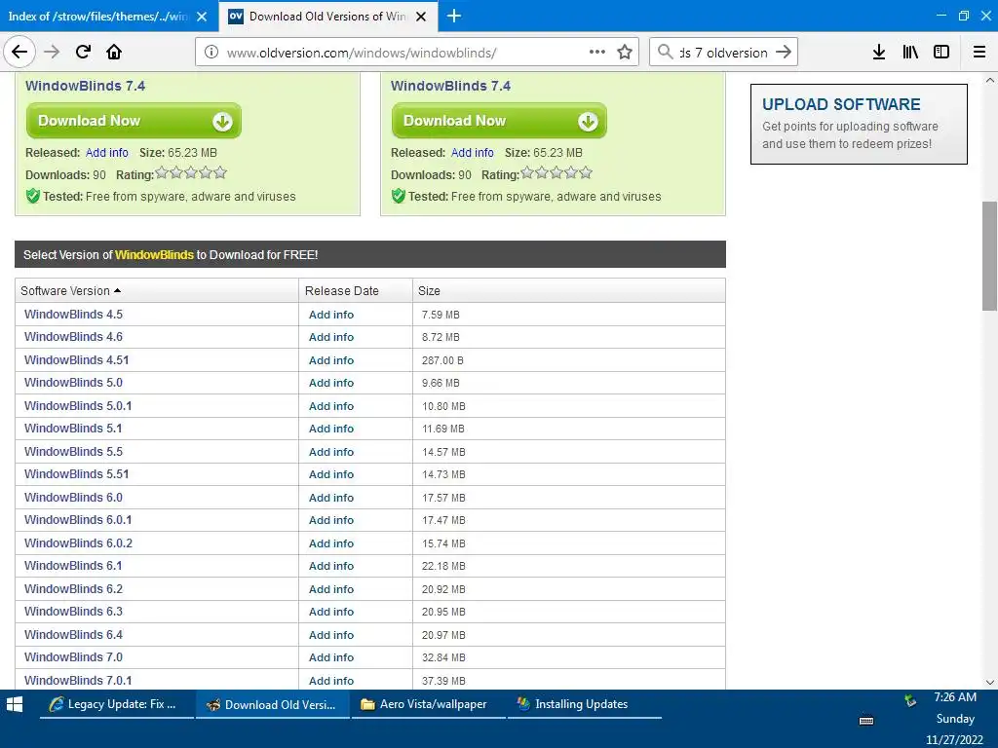Open the Windows Start menu
Image resolution: width=998 pixels, height=748 pixels.
[x=15, y=704]
